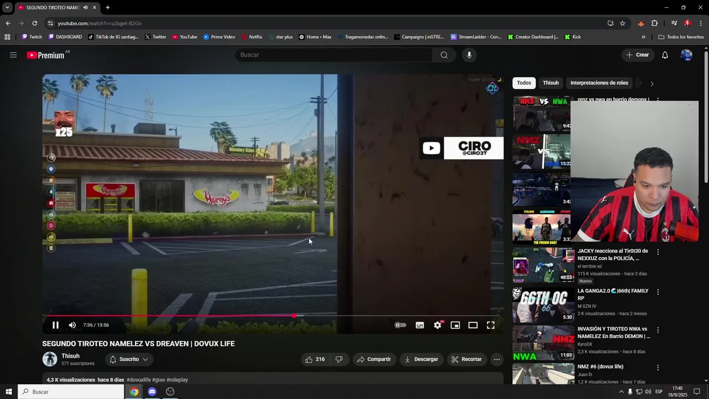Mute the video volume
Screen dimensions: 709x399
pos(72,325)
